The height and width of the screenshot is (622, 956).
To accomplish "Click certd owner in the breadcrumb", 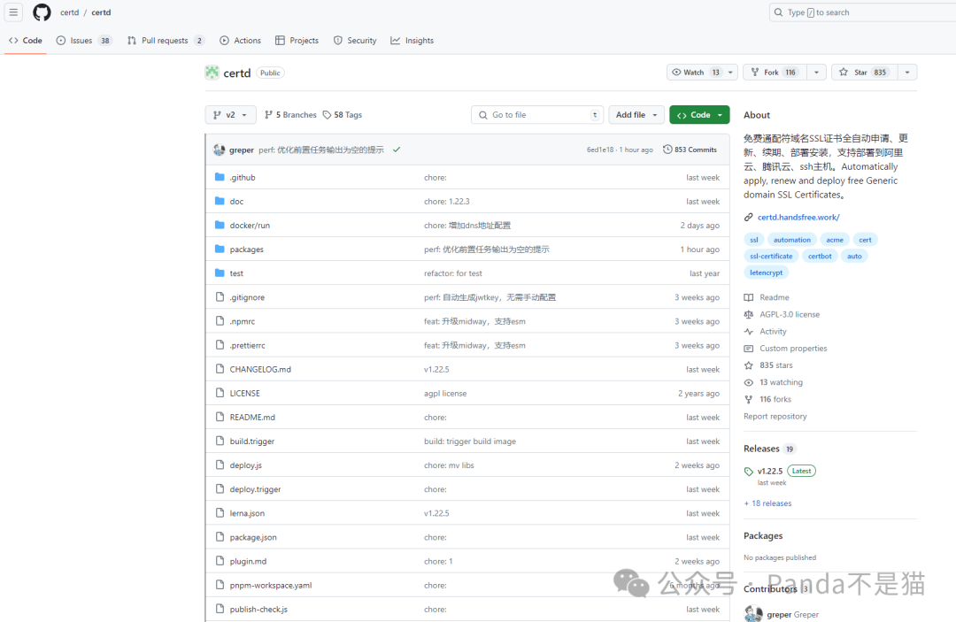I will (x=70, y=12).
